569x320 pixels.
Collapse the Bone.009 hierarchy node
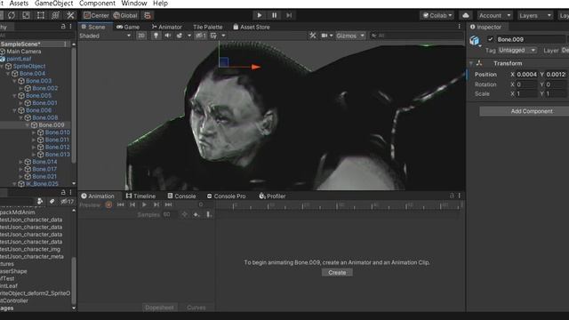(28, 124)
